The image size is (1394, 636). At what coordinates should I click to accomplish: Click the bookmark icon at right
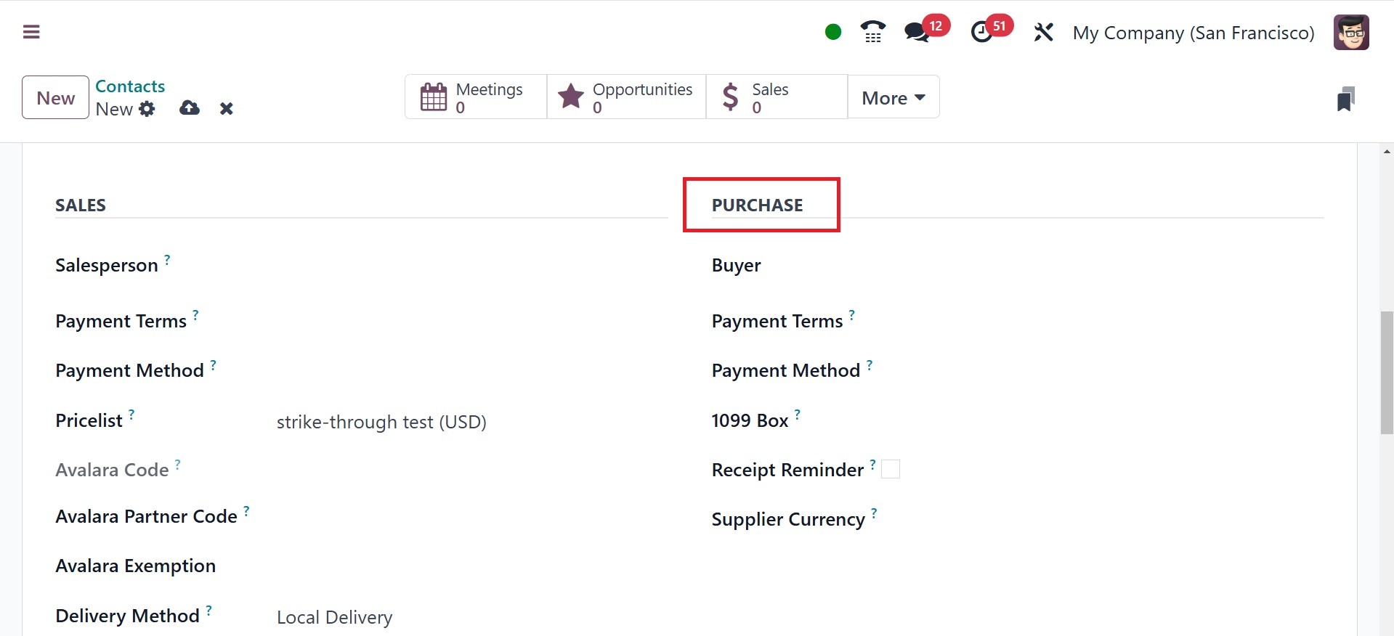1345,99
